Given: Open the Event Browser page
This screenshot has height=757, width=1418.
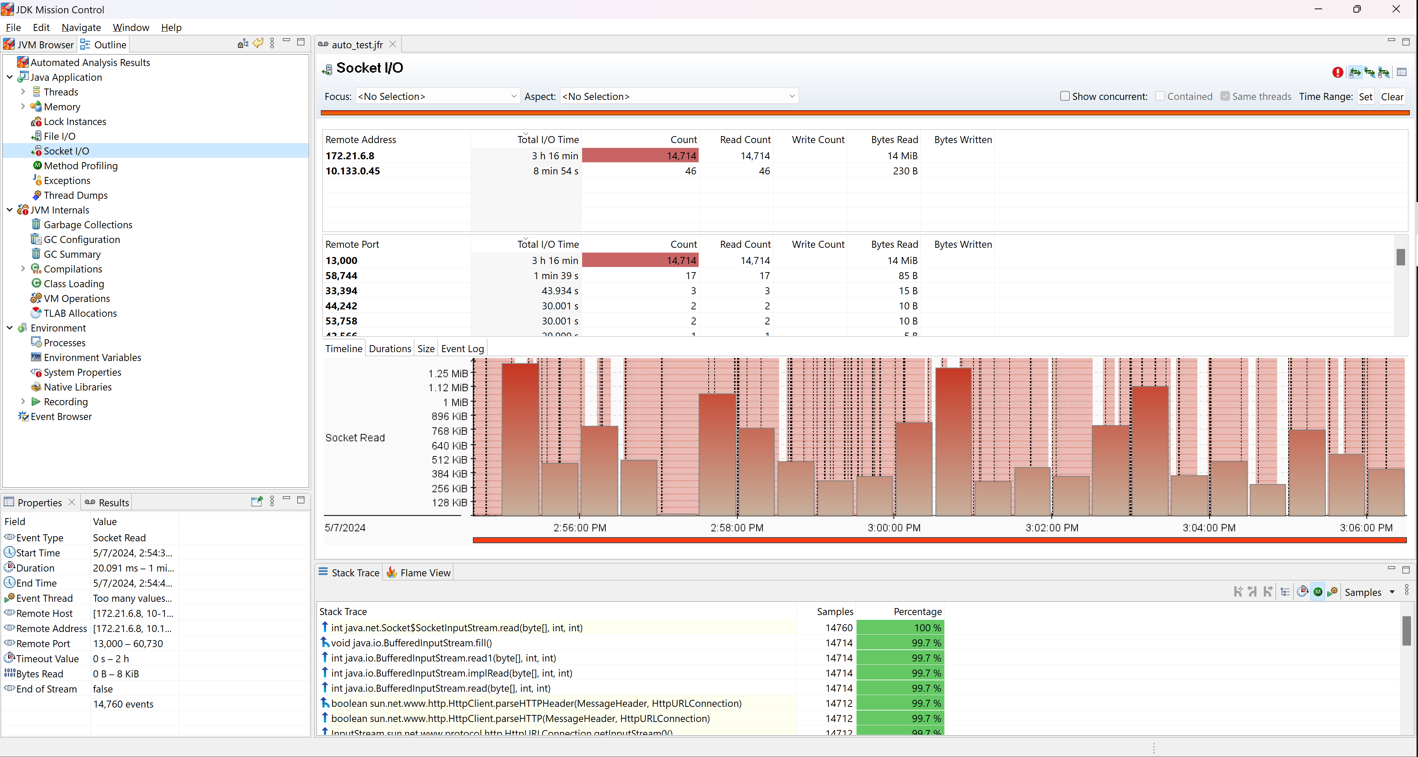Looking at the screenshot, I should coord(60,416).
